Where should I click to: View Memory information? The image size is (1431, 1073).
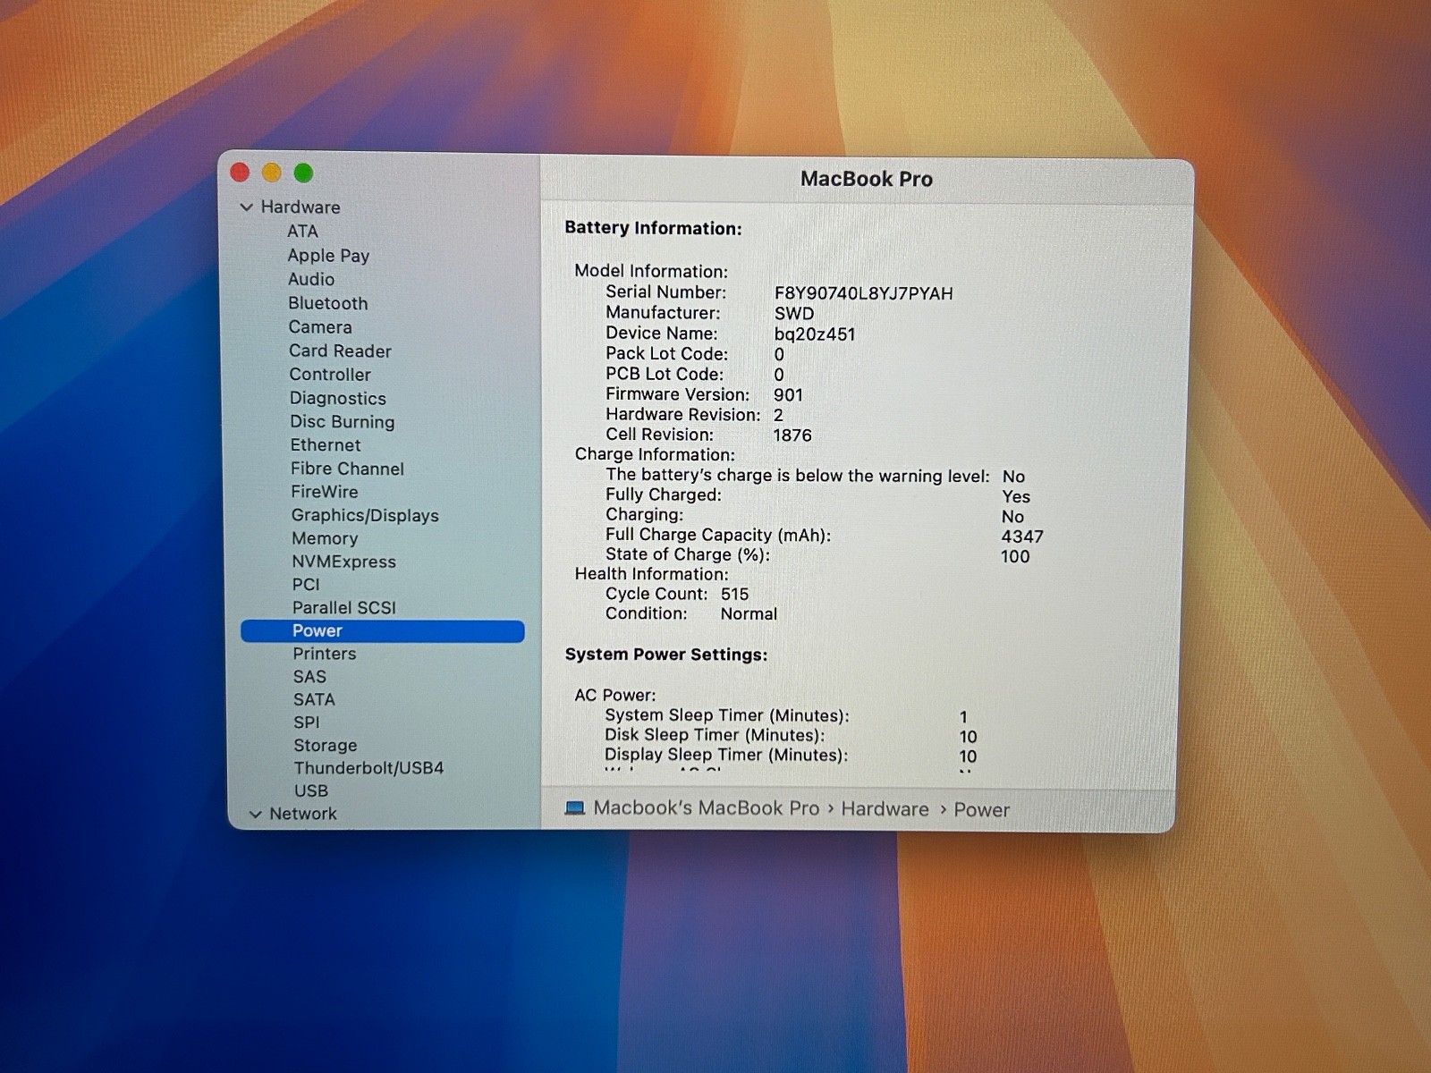[x=325, y=539]
